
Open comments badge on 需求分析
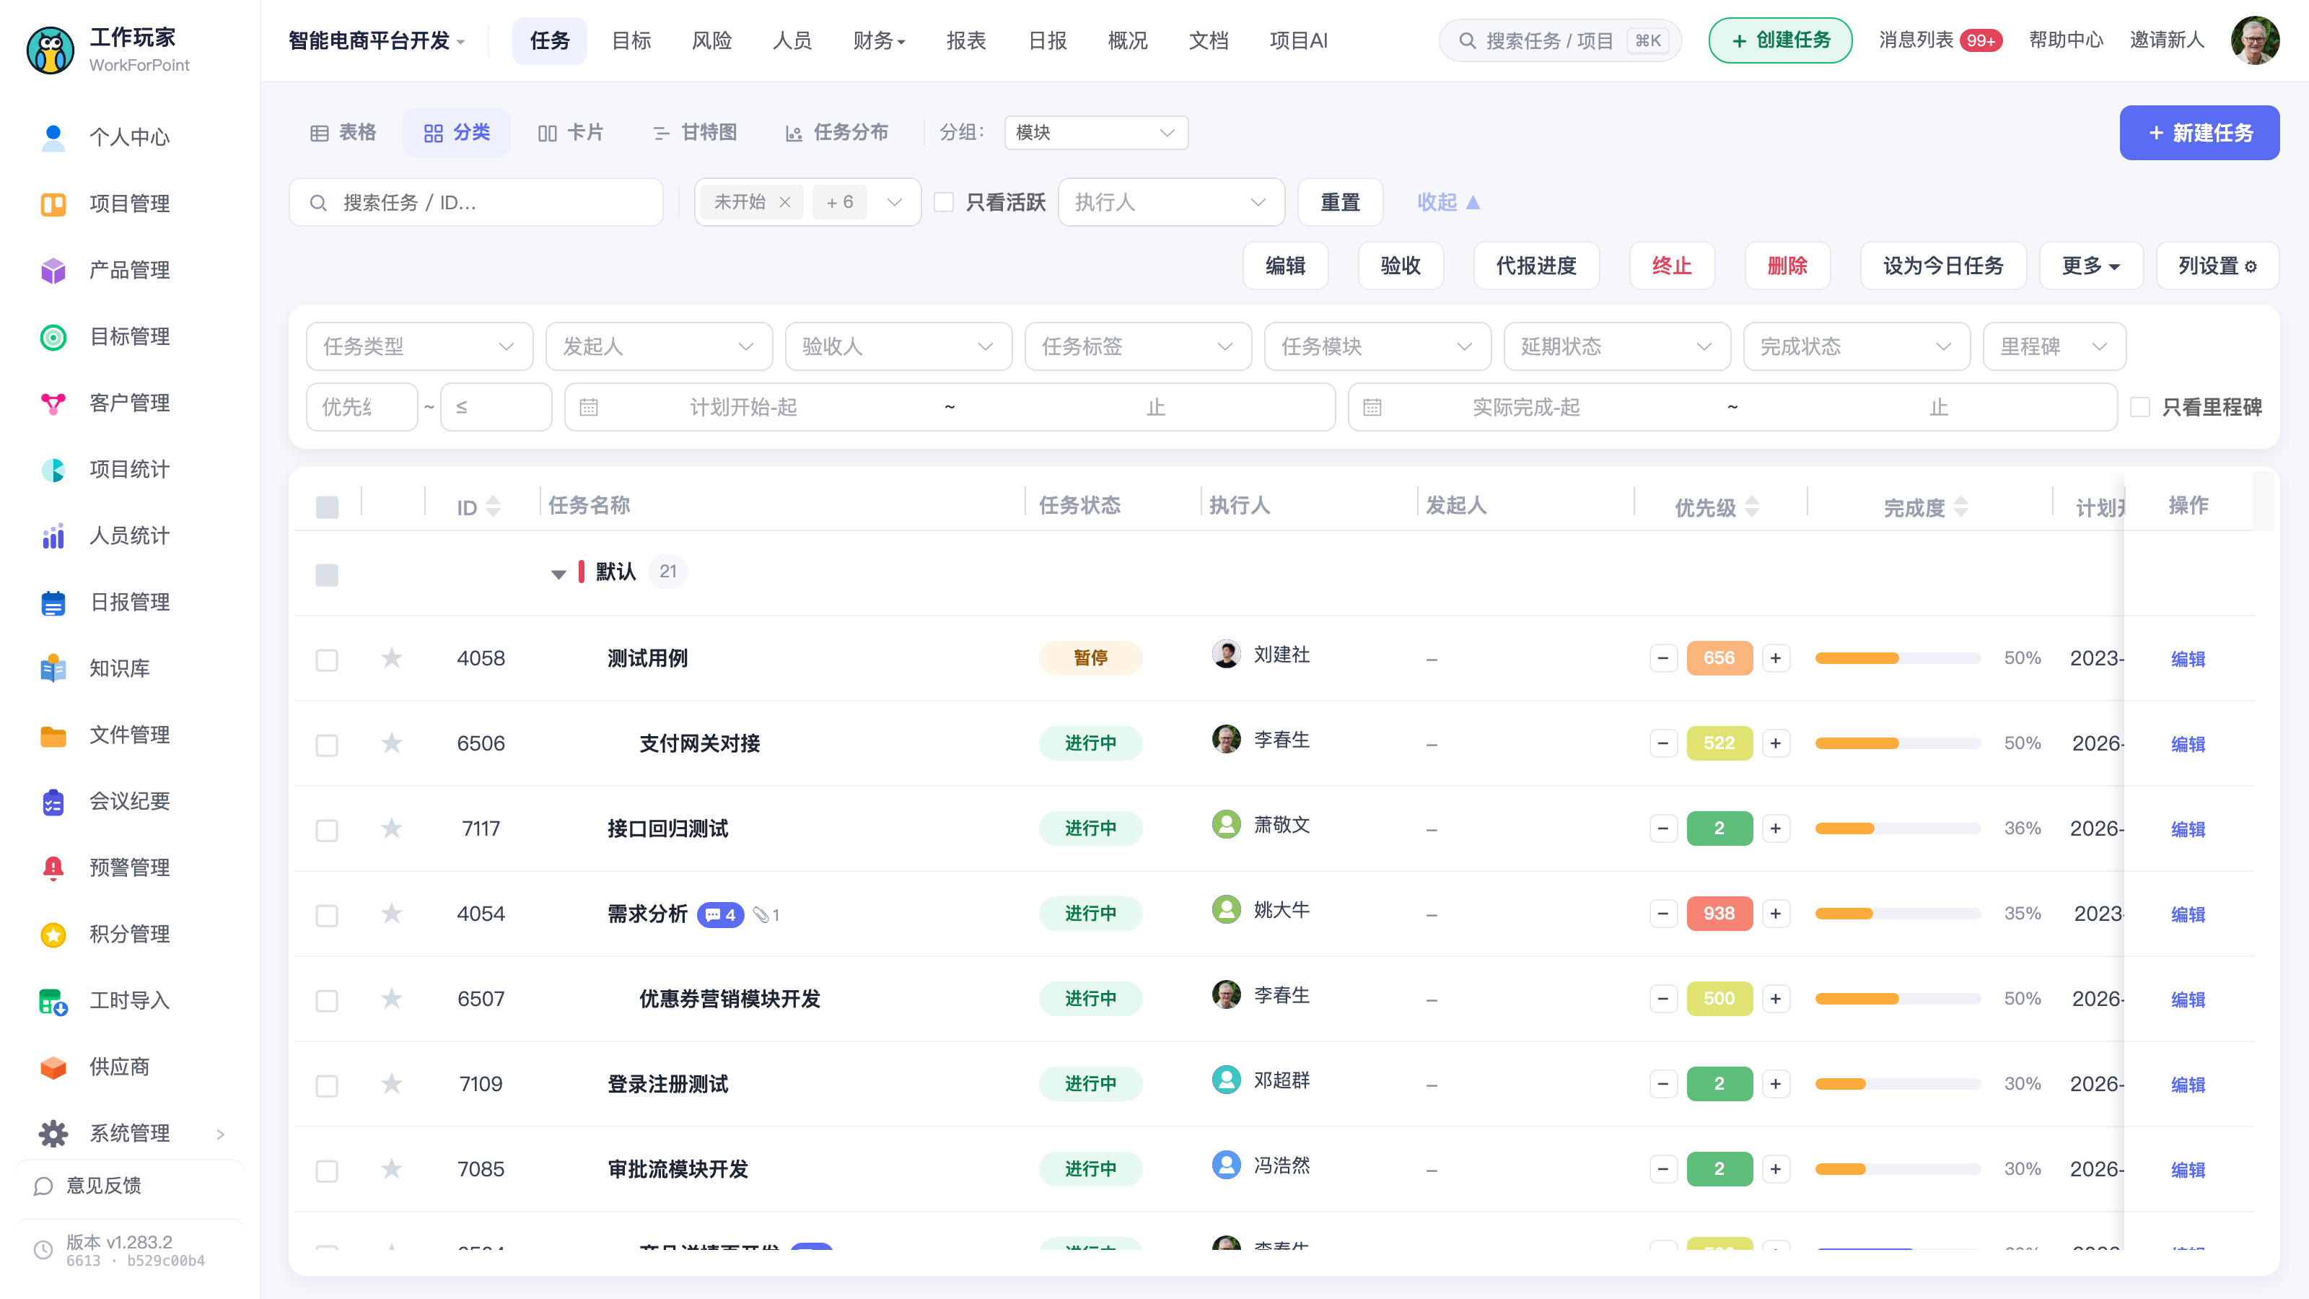click(x=721, y=914)
